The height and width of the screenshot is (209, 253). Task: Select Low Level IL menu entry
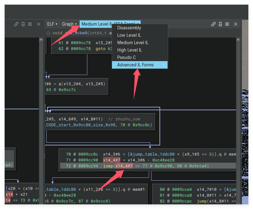140,35
